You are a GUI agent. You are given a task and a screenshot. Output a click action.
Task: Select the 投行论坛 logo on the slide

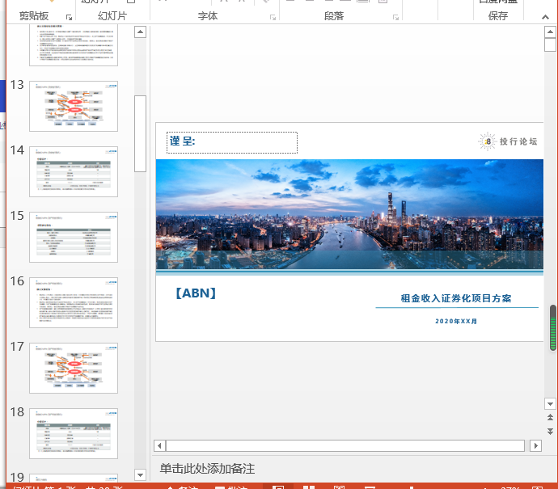point(508,141)
